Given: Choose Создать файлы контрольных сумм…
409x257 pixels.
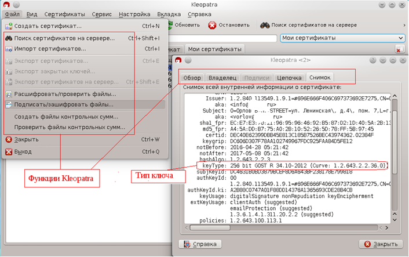Looking at the screenshot, I should point(85,117).
